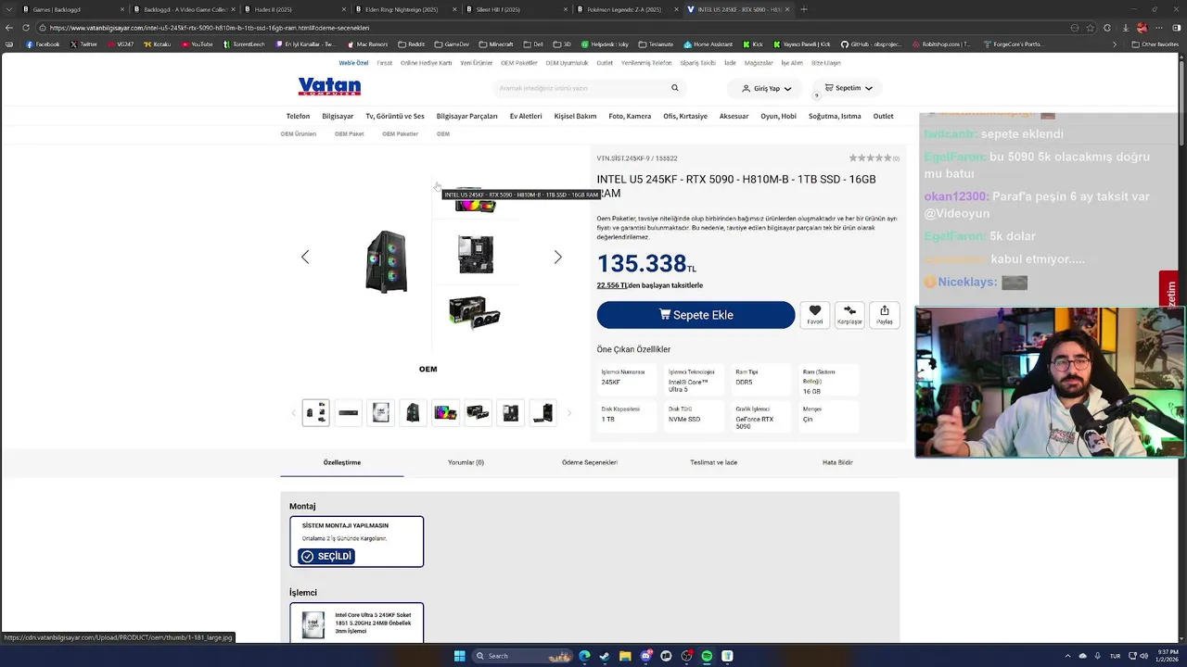Reload the page with the refresh icon
The image size is (1187, 667).
coord(26,28)
